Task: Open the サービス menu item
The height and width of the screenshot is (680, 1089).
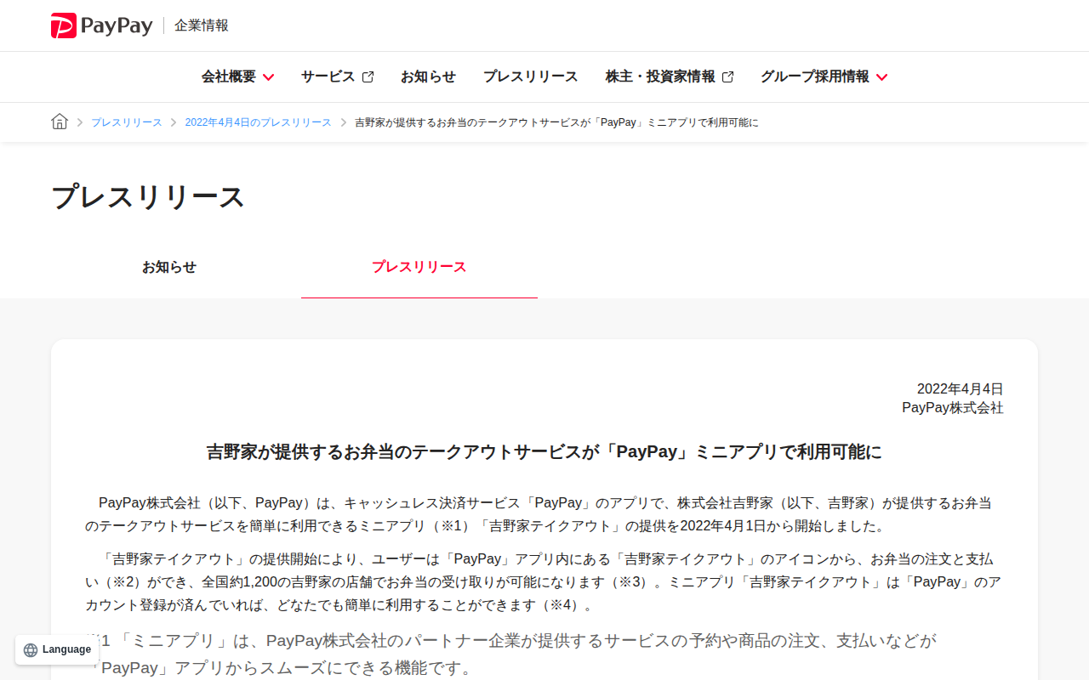Action: coord(337,76)
